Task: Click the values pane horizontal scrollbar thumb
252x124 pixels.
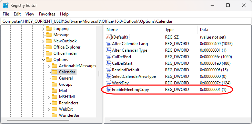Action: point(150,120)
